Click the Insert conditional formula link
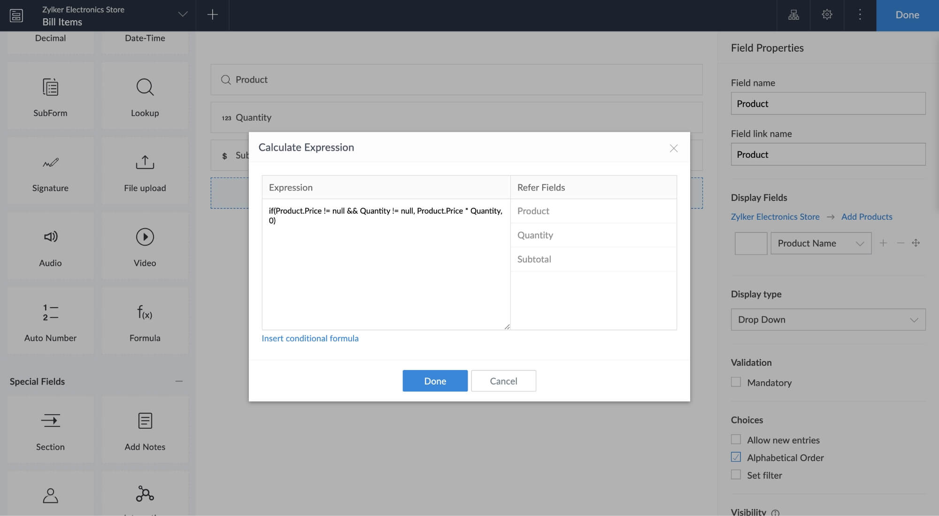The height and width of the screenshot is (516, 939). coord(310,338)
